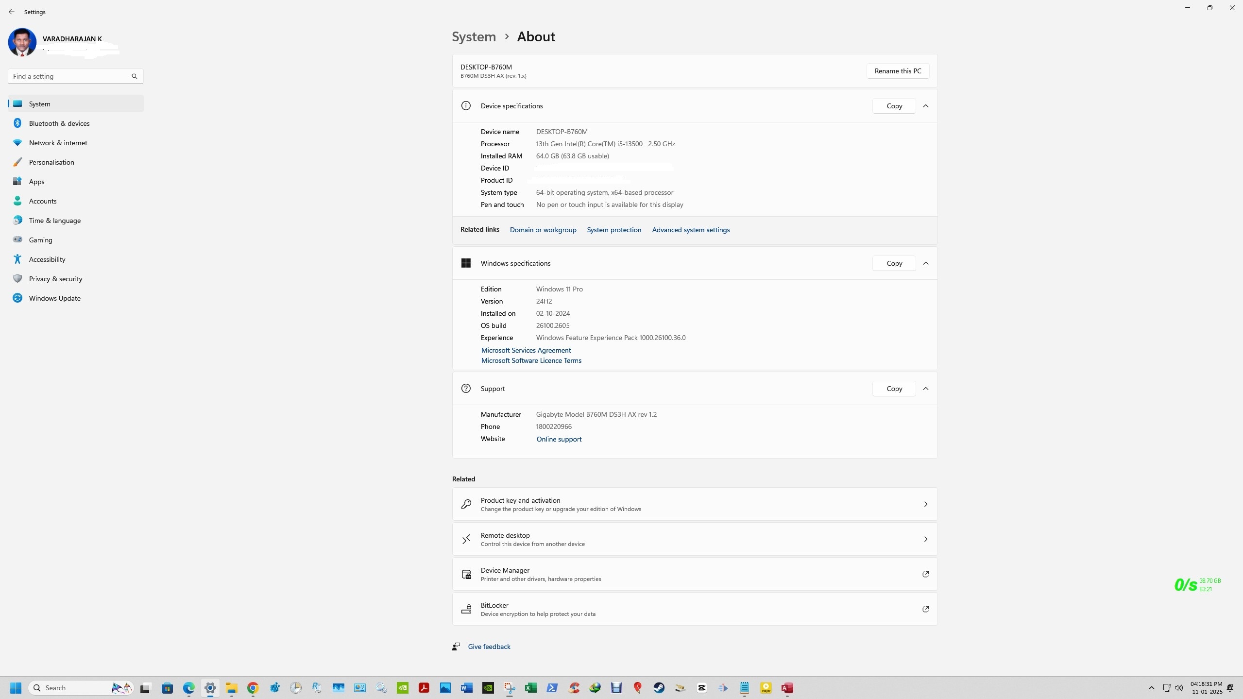Open Google Chrome from the taskbar
This screenshot has width=1243, height=699.
[x=253, y=688]
